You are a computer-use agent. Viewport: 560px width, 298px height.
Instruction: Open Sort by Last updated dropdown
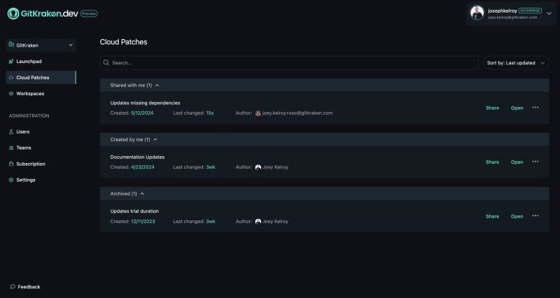click(516, 63)
